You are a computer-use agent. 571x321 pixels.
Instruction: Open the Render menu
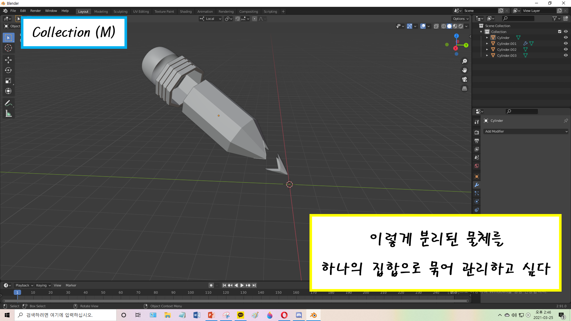point(35,11)
